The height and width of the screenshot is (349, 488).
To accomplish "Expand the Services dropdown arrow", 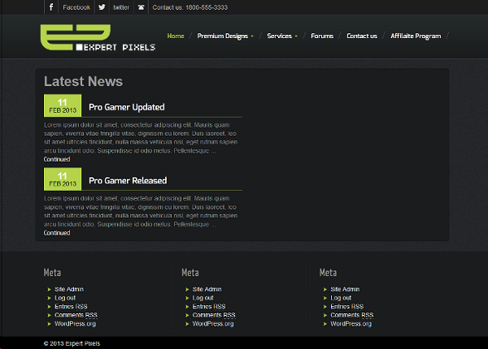I will coord(296,37).
